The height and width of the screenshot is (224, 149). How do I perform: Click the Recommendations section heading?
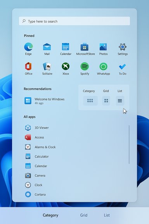(x=38, y=89)
